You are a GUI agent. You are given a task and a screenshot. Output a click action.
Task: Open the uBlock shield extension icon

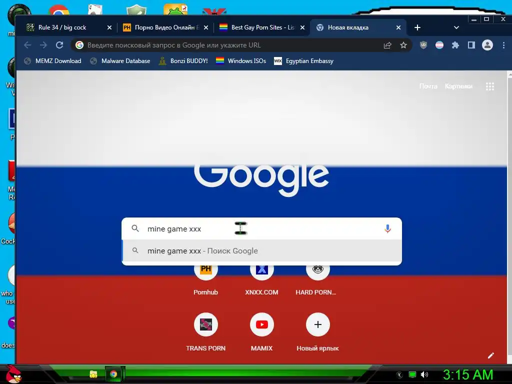coord(423,45)
